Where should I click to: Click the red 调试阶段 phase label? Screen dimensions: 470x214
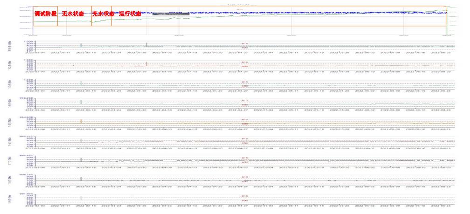[x=45, y=14]
